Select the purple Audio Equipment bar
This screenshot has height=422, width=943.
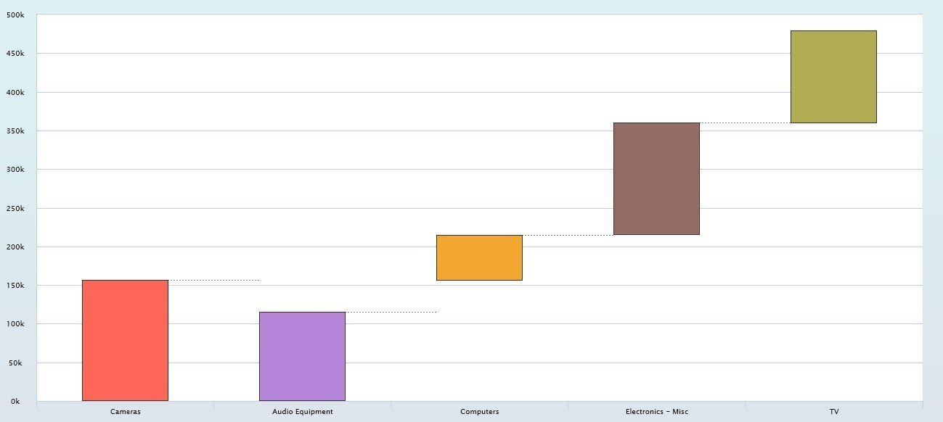302,356
